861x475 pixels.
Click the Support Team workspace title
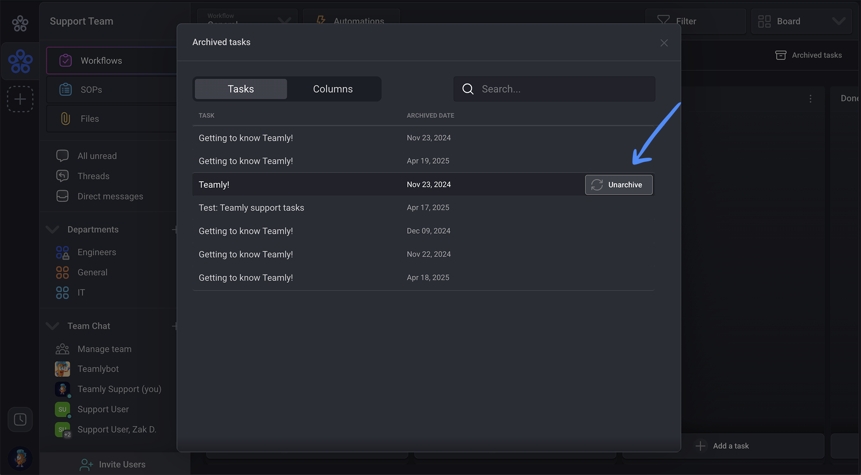[81, 21]
